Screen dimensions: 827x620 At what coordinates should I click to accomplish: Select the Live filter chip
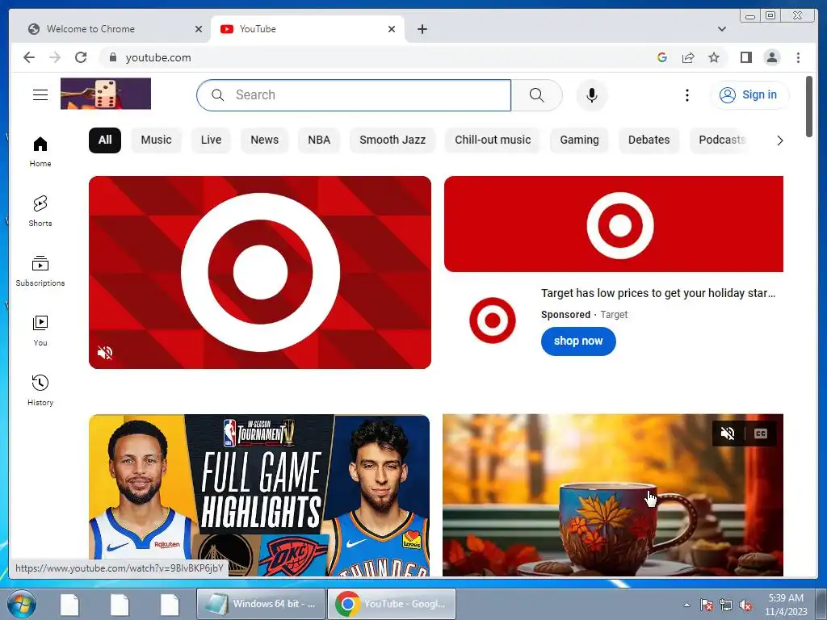click(x=211, y=140)
